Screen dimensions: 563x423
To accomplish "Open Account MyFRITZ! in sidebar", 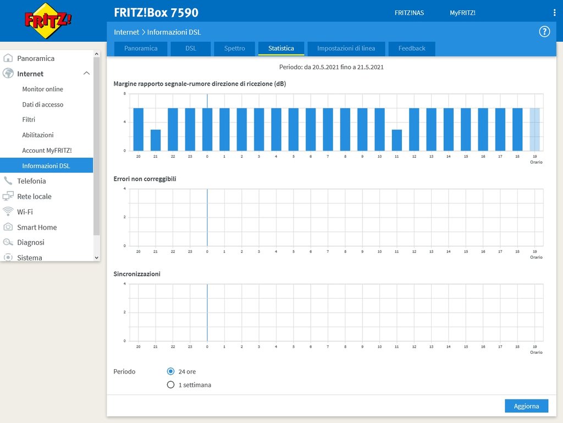I will pyautogui.click(x=47, y=151).
